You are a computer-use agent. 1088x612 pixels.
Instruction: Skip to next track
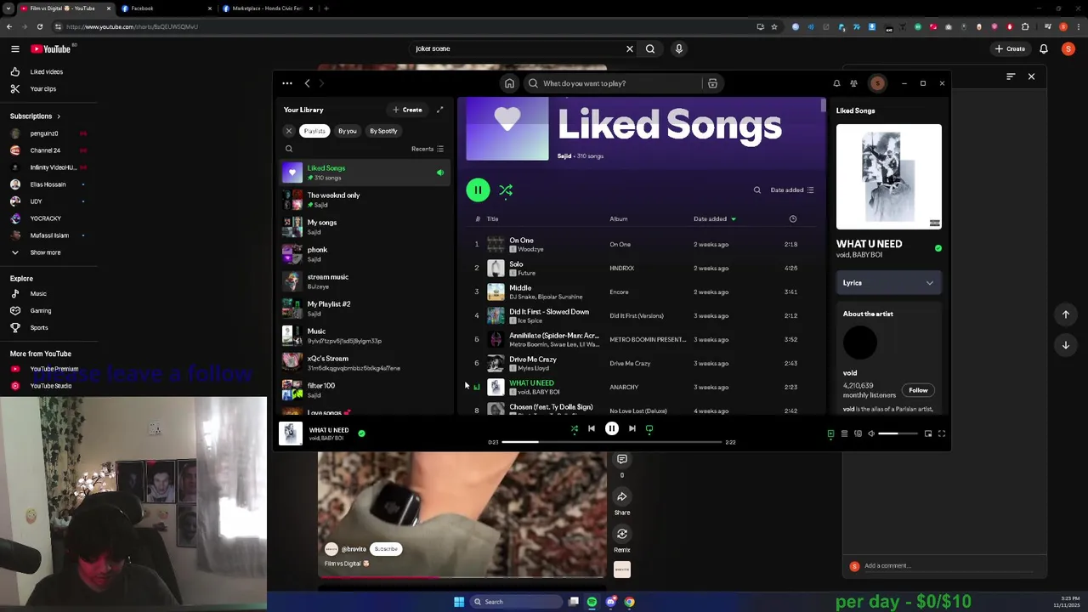point(632,429)
